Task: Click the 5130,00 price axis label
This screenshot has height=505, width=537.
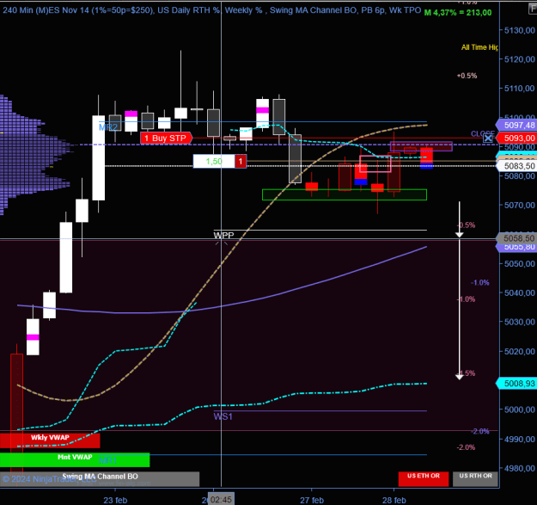Action: (x=520, y=30)
